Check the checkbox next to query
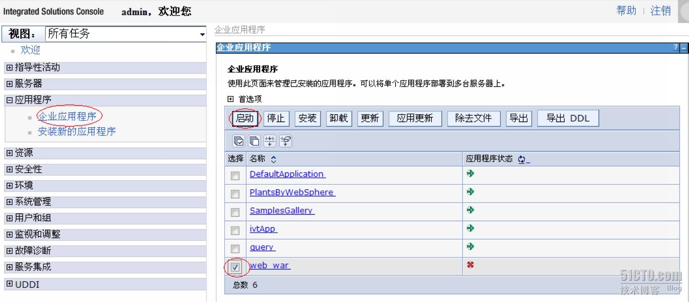 coord(235,248)
